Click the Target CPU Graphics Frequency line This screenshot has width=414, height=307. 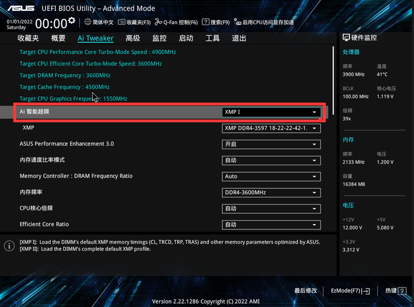(x=74, y=98)
